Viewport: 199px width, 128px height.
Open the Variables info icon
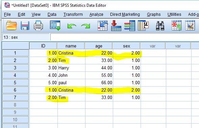(130, 26)
